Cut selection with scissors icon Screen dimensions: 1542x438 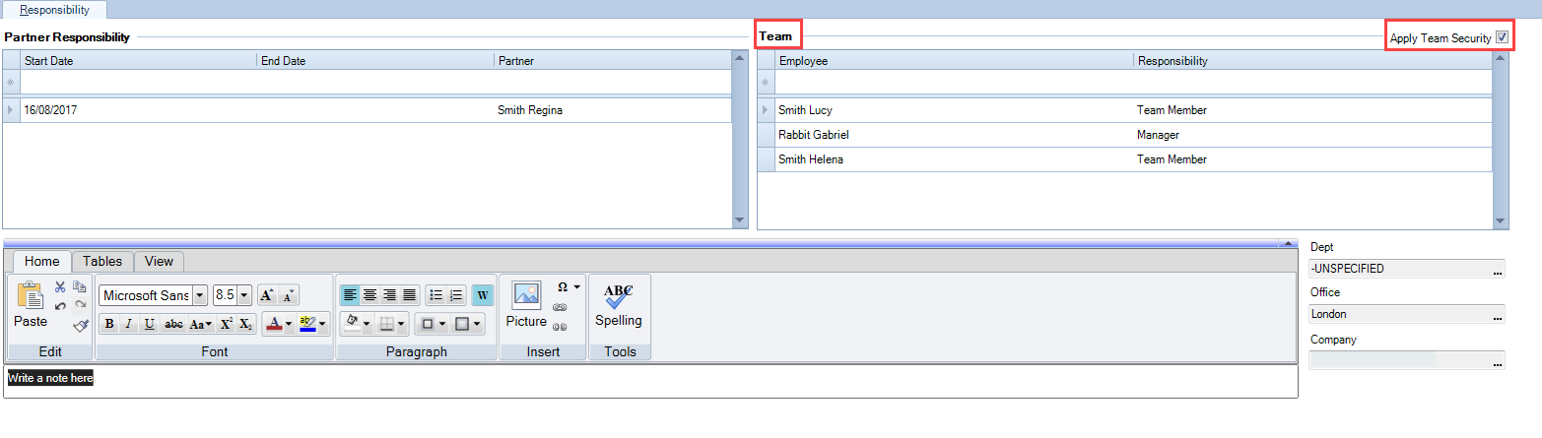(x=60, y=287)
